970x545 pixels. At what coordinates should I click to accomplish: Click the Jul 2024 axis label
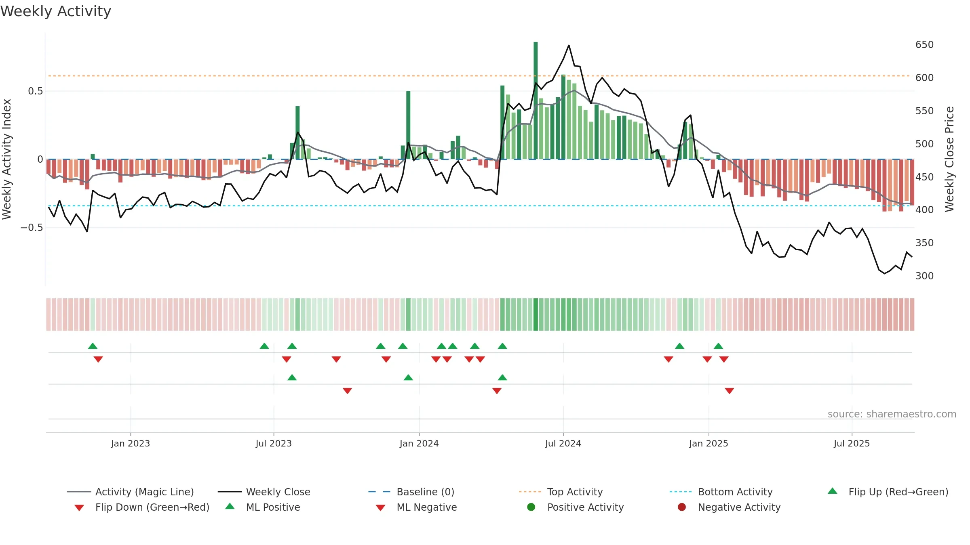click(563, 443)
